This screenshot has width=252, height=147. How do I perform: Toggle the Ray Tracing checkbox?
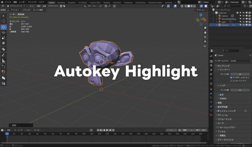[x=218, y=111]
